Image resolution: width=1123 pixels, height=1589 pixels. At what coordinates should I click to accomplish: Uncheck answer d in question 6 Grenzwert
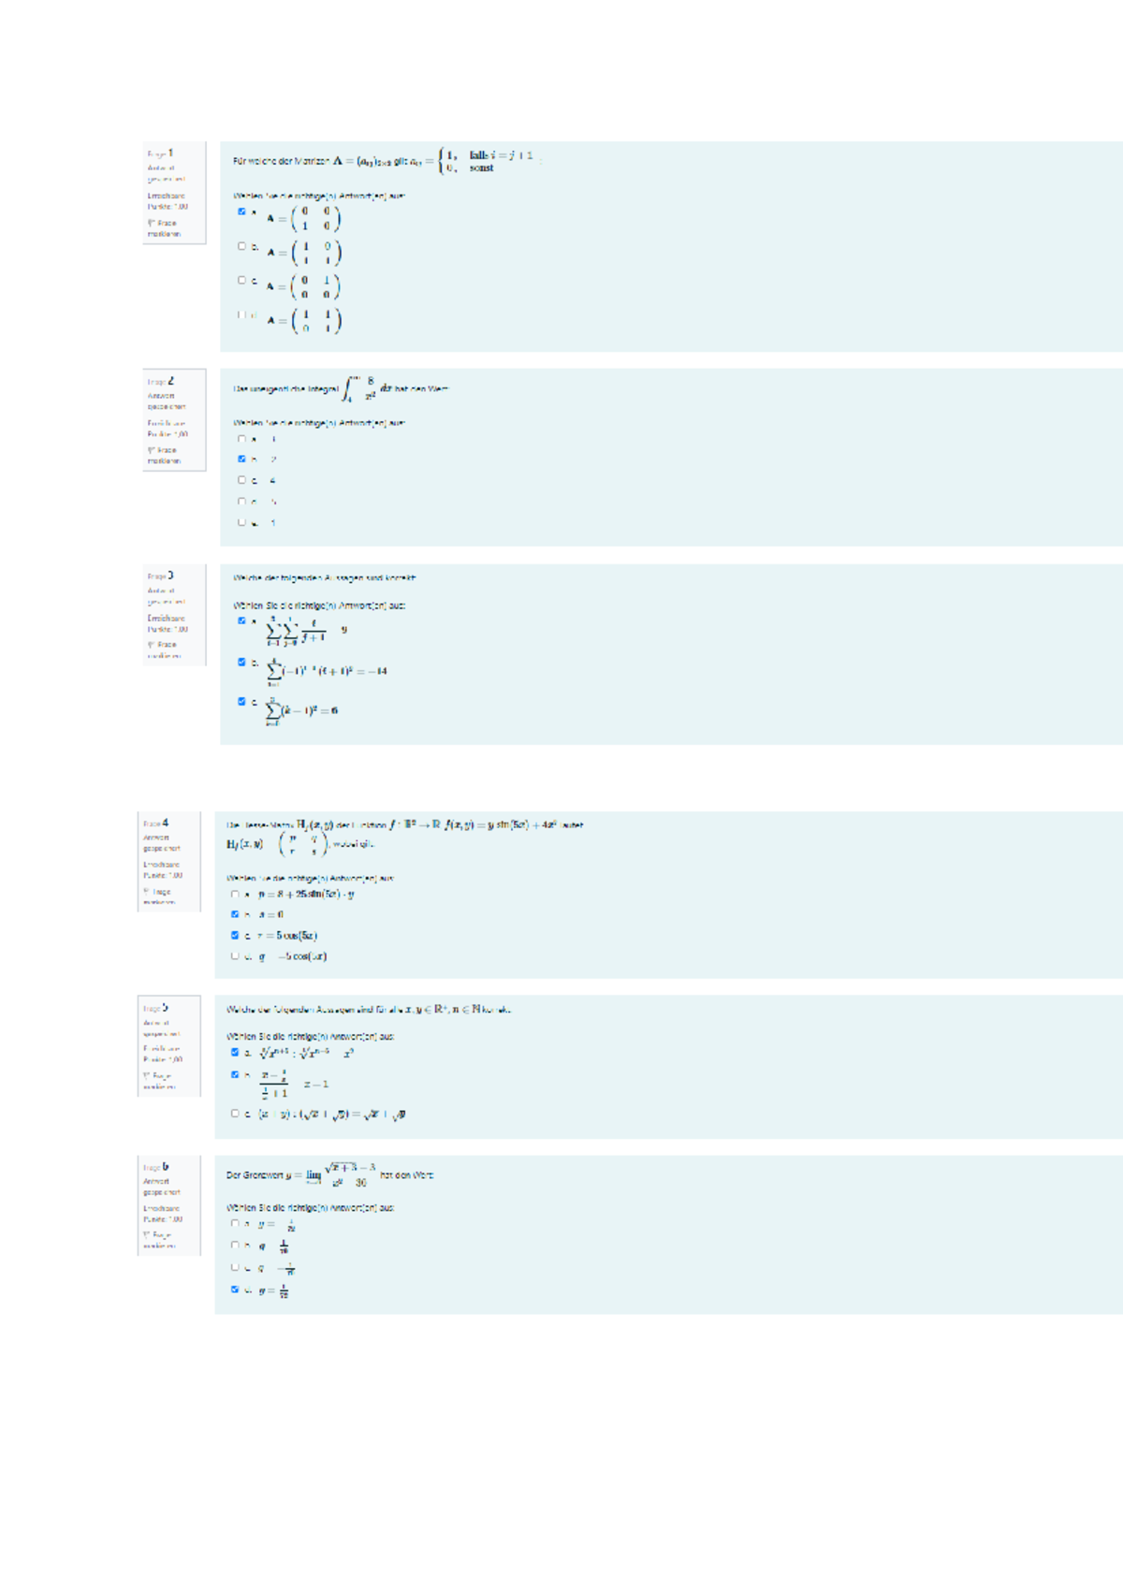tap(235, 1290)
